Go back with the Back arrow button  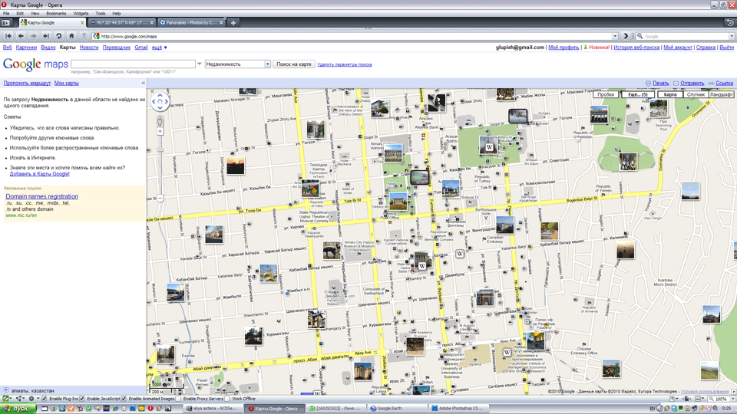point(21,36)
